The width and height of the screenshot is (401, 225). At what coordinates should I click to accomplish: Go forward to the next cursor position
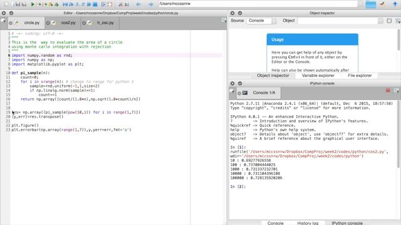(x=151, y=4)
